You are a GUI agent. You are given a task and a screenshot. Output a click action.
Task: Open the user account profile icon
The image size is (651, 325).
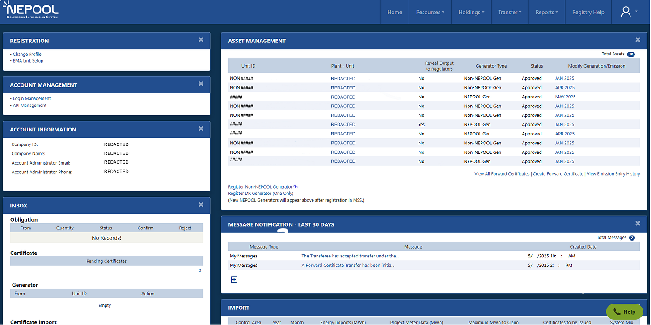626,12
